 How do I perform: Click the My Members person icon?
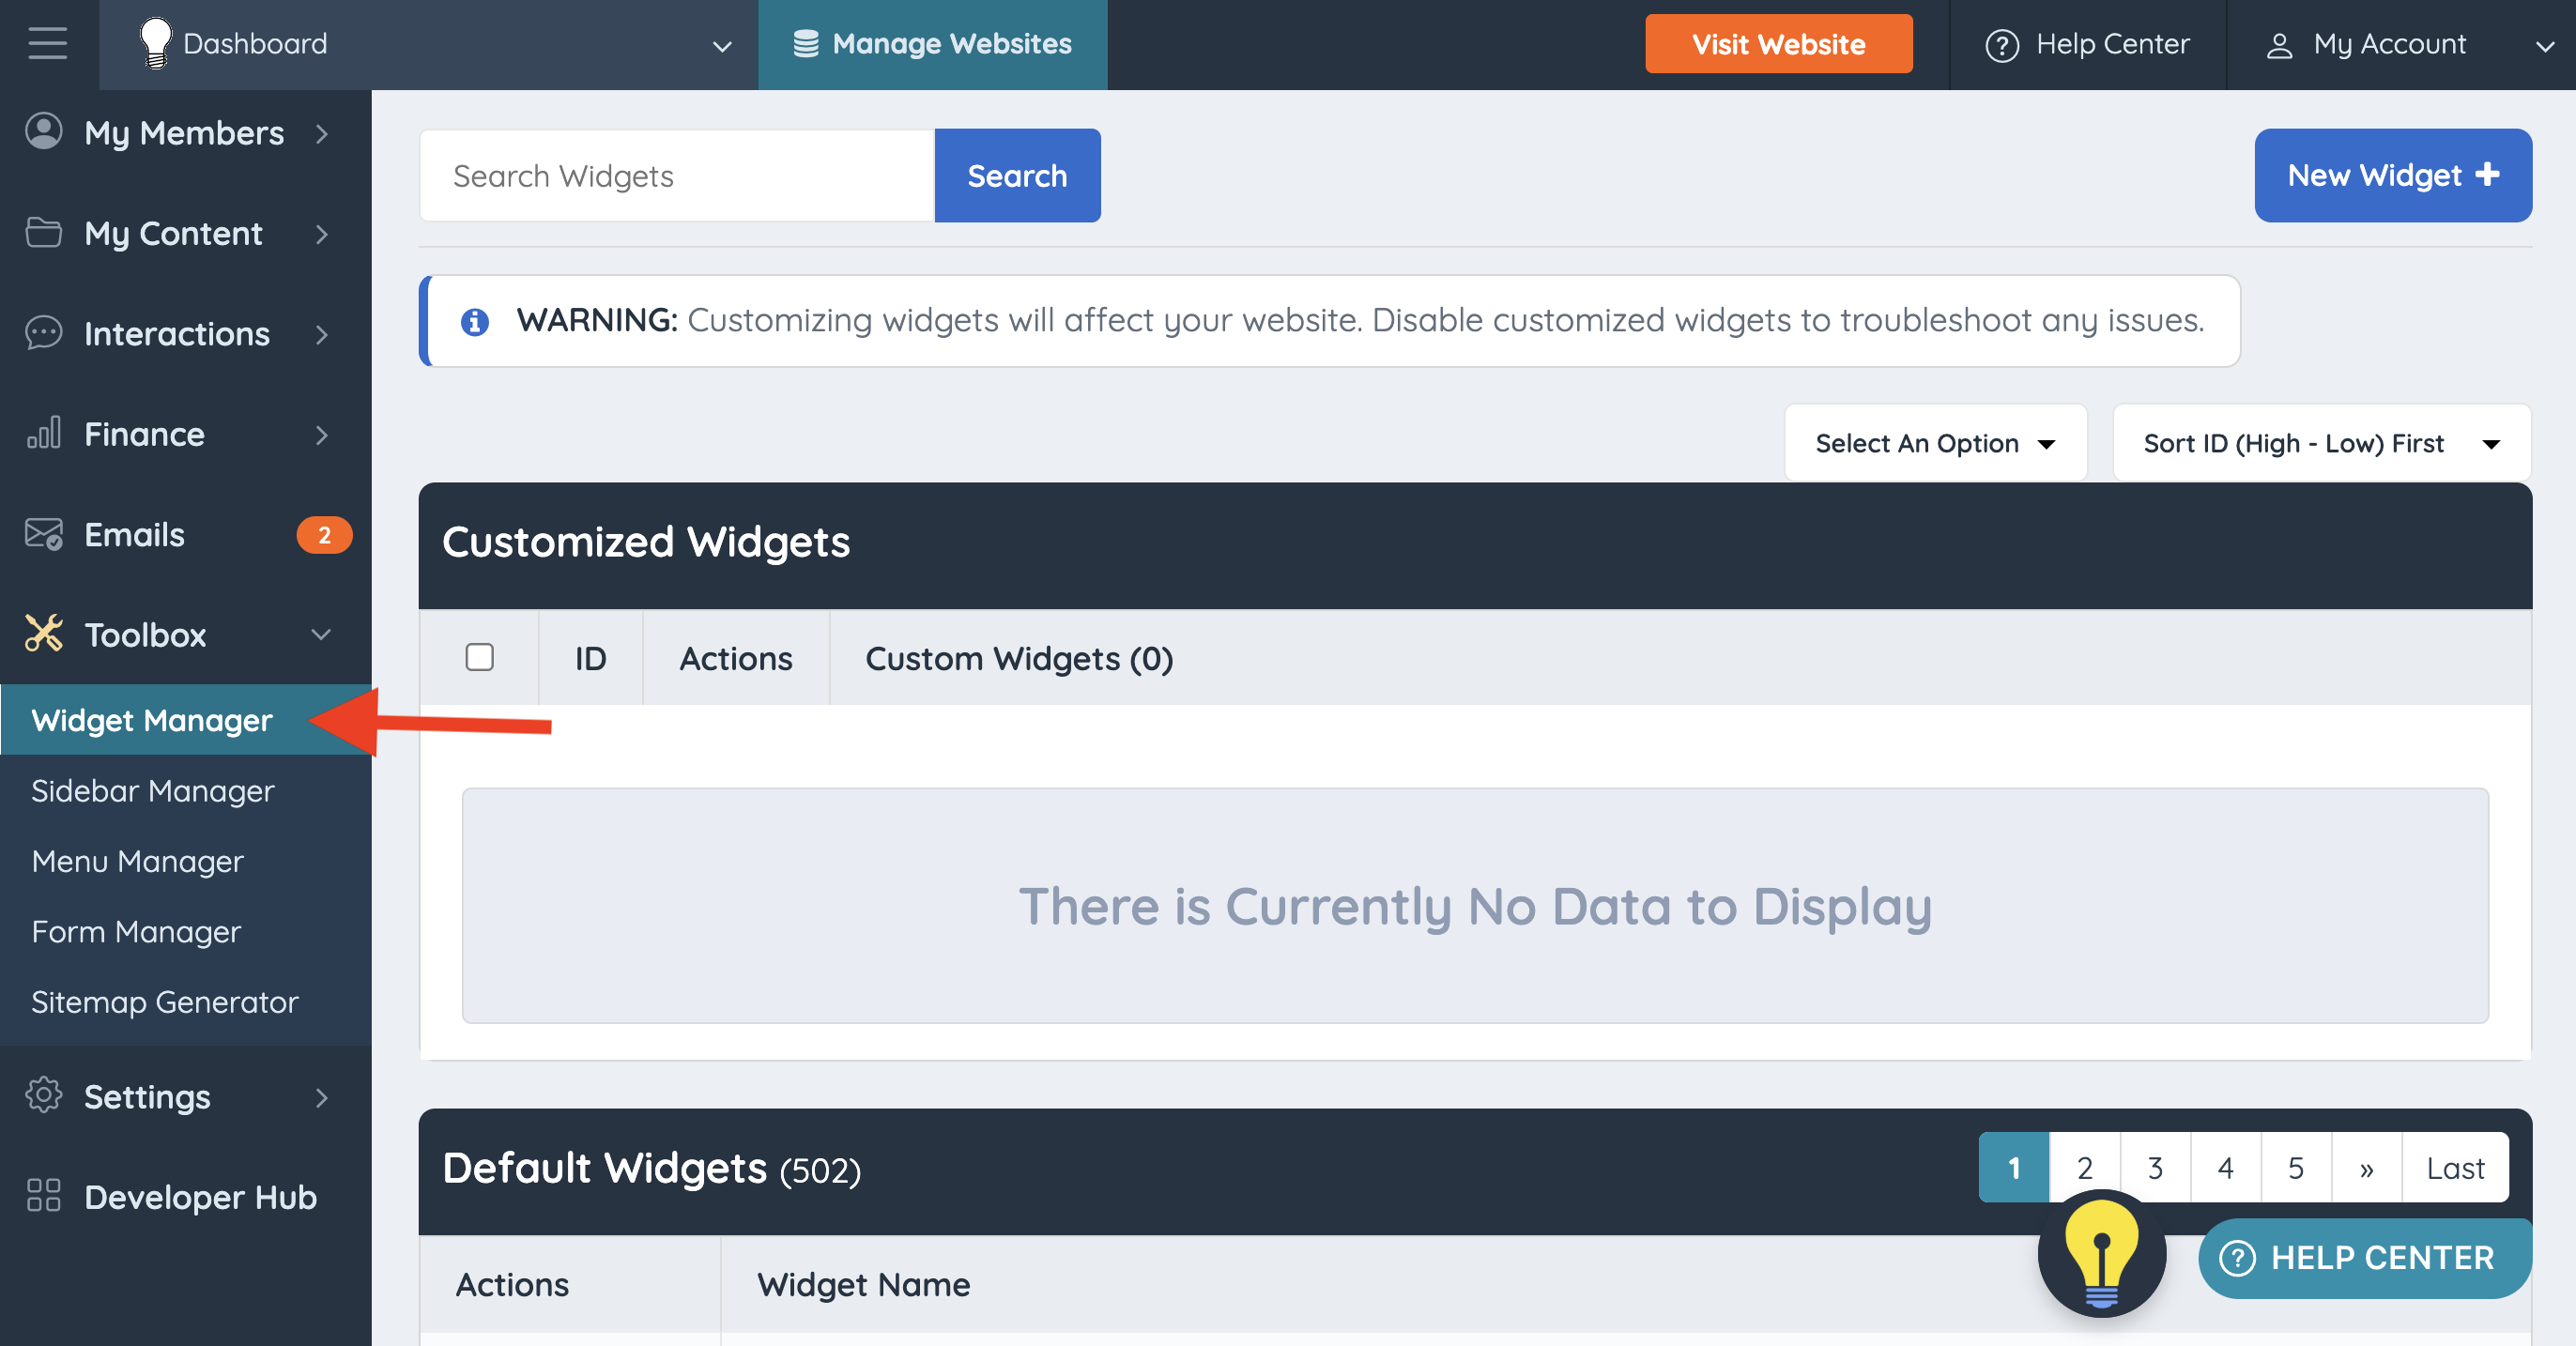(x=43, y=132)
